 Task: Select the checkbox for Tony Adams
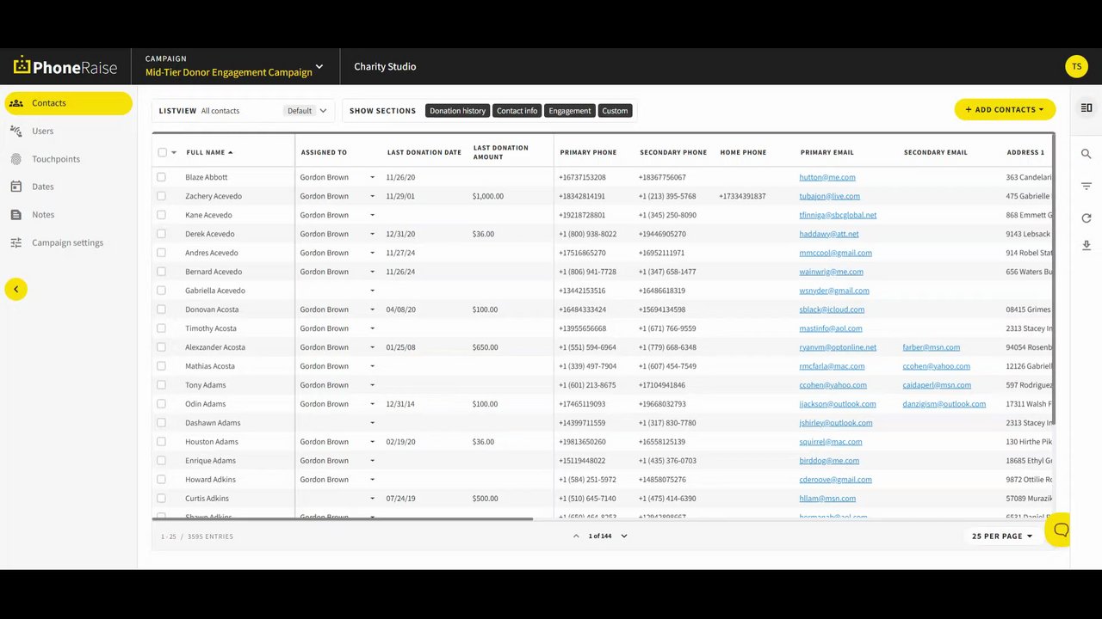[x=161, y=385]
